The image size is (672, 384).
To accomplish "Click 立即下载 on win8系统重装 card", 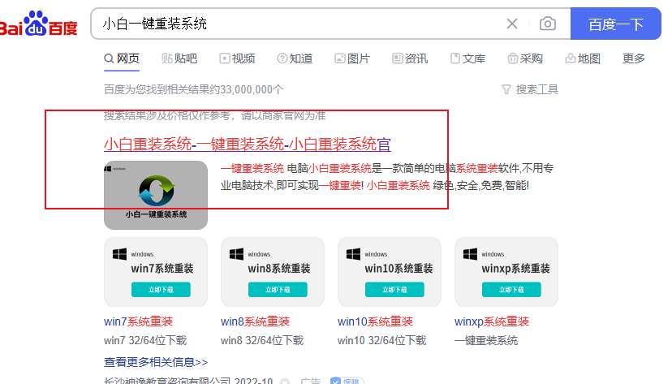I will point(278,290).
